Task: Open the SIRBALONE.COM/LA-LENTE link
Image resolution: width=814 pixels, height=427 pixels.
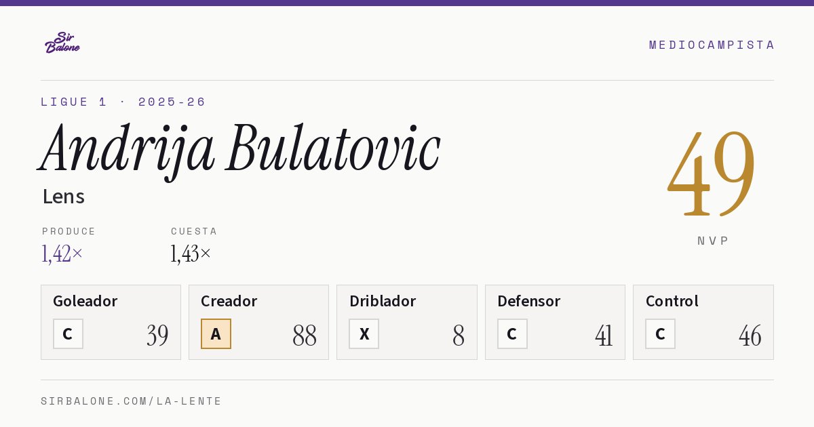Action: tap(132, 401)
